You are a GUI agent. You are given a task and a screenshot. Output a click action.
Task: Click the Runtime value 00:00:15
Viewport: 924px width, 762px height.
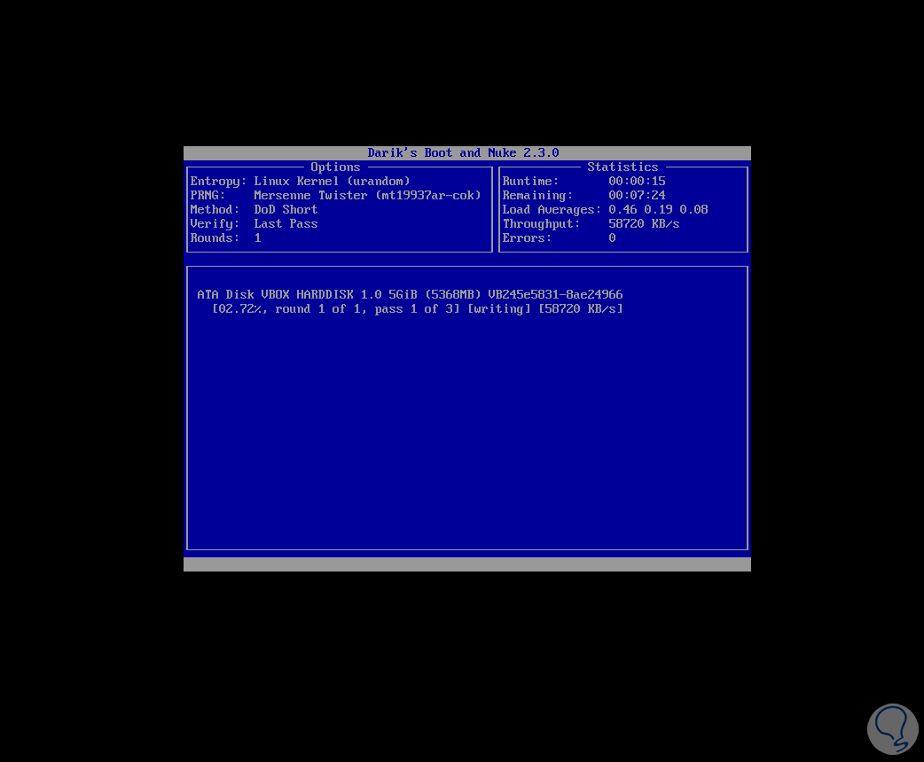pyautogui.click(x=637, y=182)
